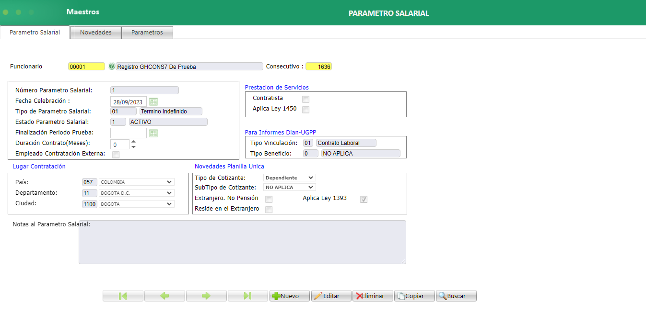Viewport: 646px width, 312px height.
Task: Click the Editar button
Action: tap(331, 296)
